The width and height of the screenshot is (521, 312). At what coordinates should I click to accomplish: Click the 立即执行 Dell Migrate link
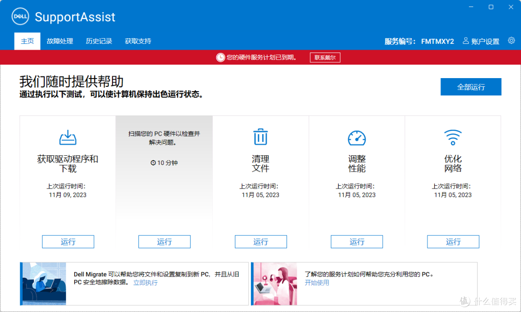[146, 283]
